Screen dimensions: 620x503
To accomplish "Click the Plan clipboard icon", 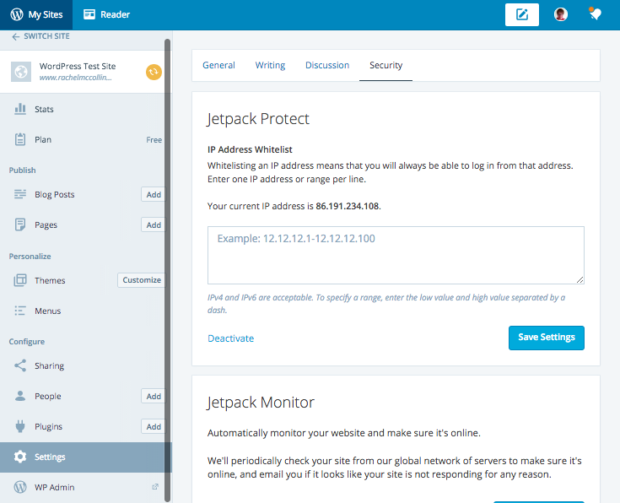I will [20, 139].
